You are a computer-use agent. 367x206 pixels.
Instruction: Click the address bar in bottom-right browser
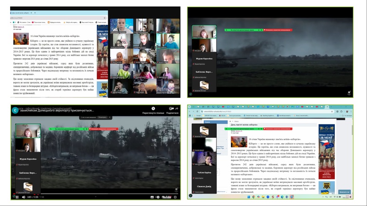267,111
